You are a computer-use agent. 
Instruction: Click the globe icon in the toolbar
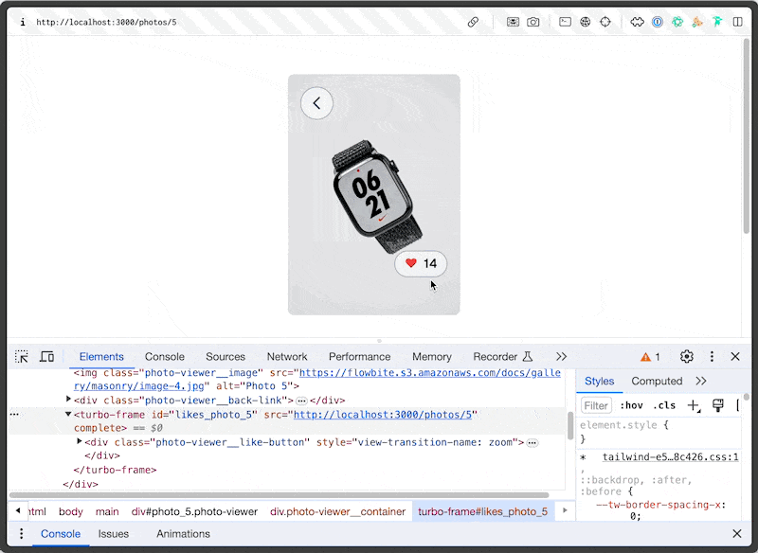(585, 22)
